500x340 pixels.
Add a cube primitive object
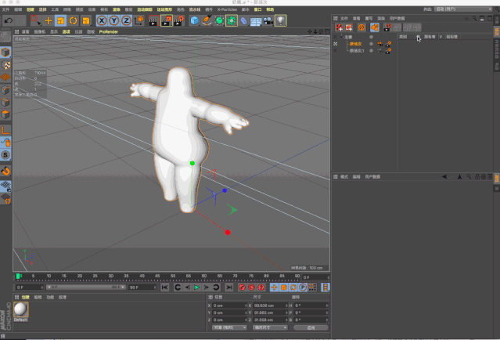[194, 21]
